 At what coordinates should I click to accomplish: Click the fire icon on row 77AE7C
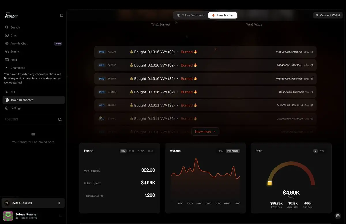tap(195, 52)
